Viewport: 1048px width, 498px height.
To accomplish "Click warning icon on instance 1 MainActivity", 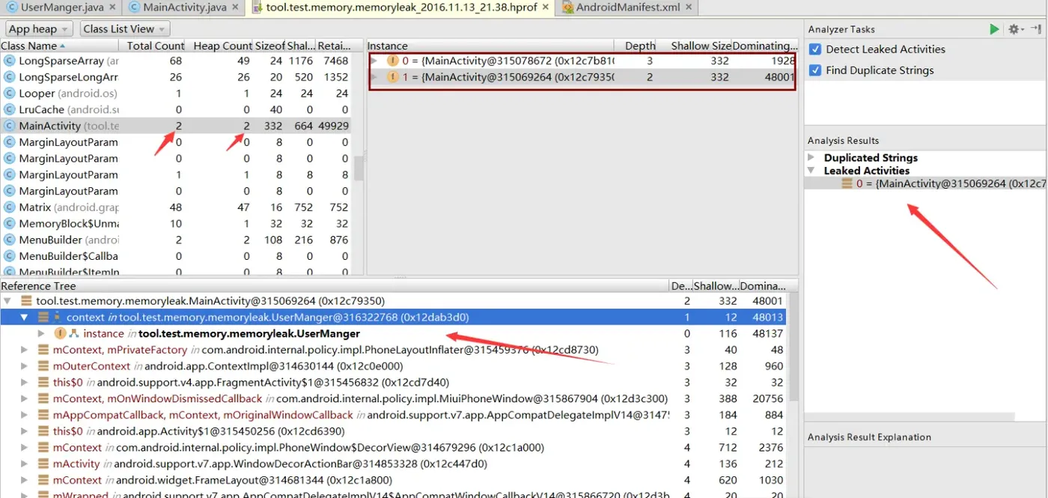I will coord(392,77).
